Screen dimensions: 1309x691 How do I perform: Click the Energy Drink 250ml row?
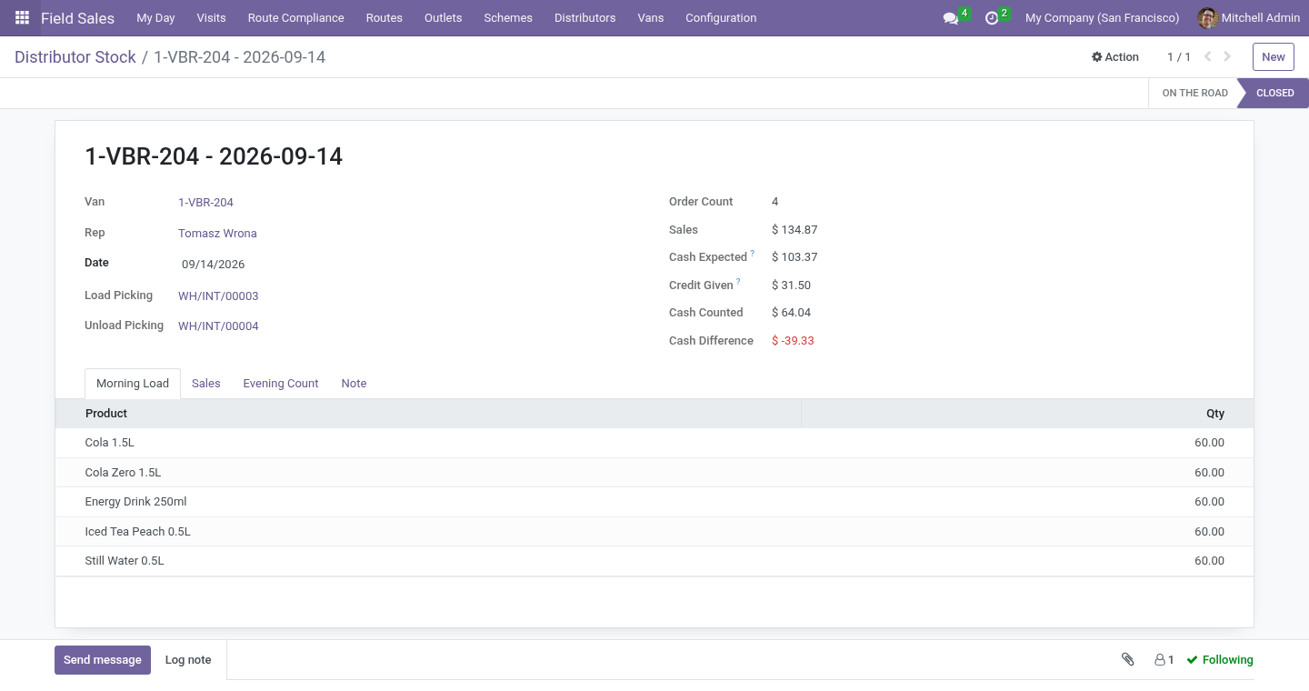[654, 502]
